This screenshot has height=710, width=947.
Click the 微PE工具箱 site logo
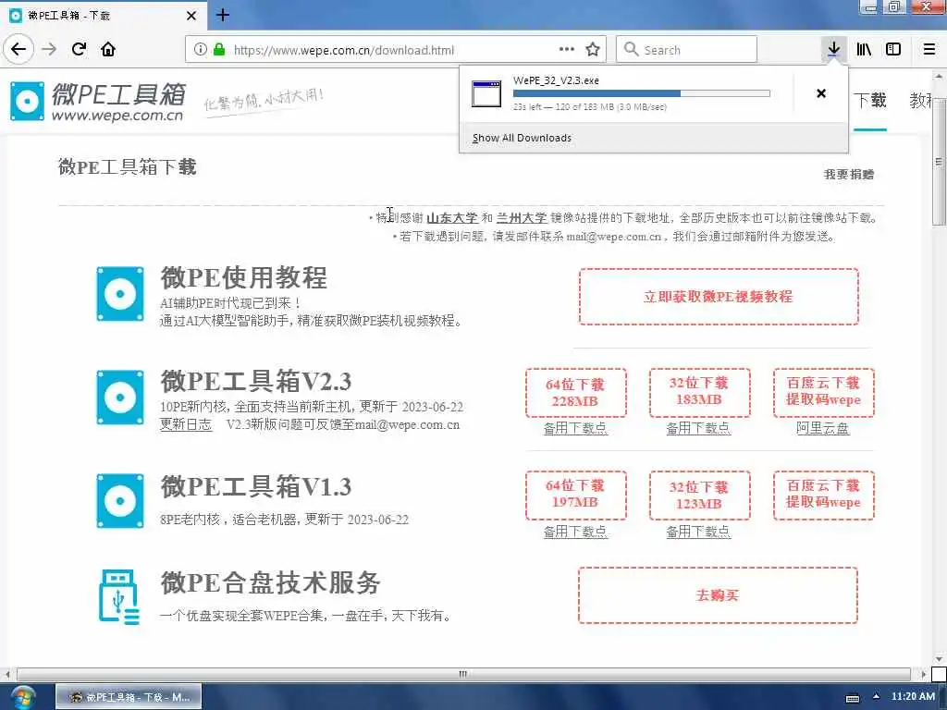[x=96, y=102]
